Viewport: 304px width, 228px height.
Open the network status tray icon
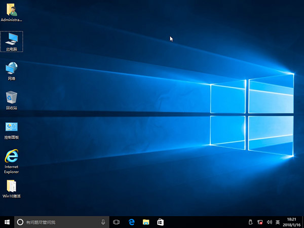260,222
